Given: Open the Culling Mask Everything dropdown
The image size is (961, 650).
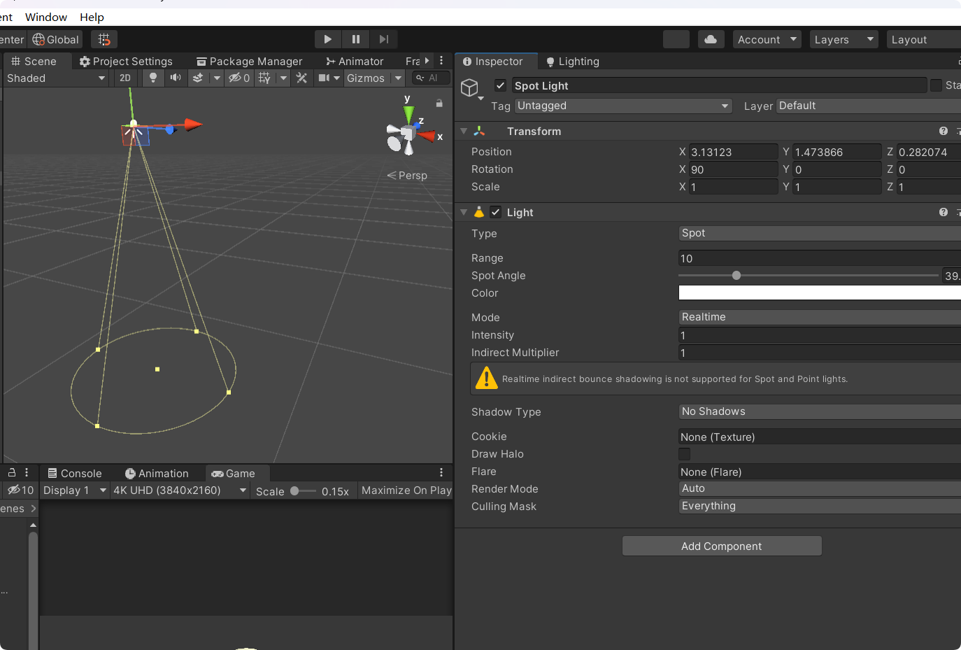Looking at the screenshot, I should pyautogui.click(x=820, y=506).
